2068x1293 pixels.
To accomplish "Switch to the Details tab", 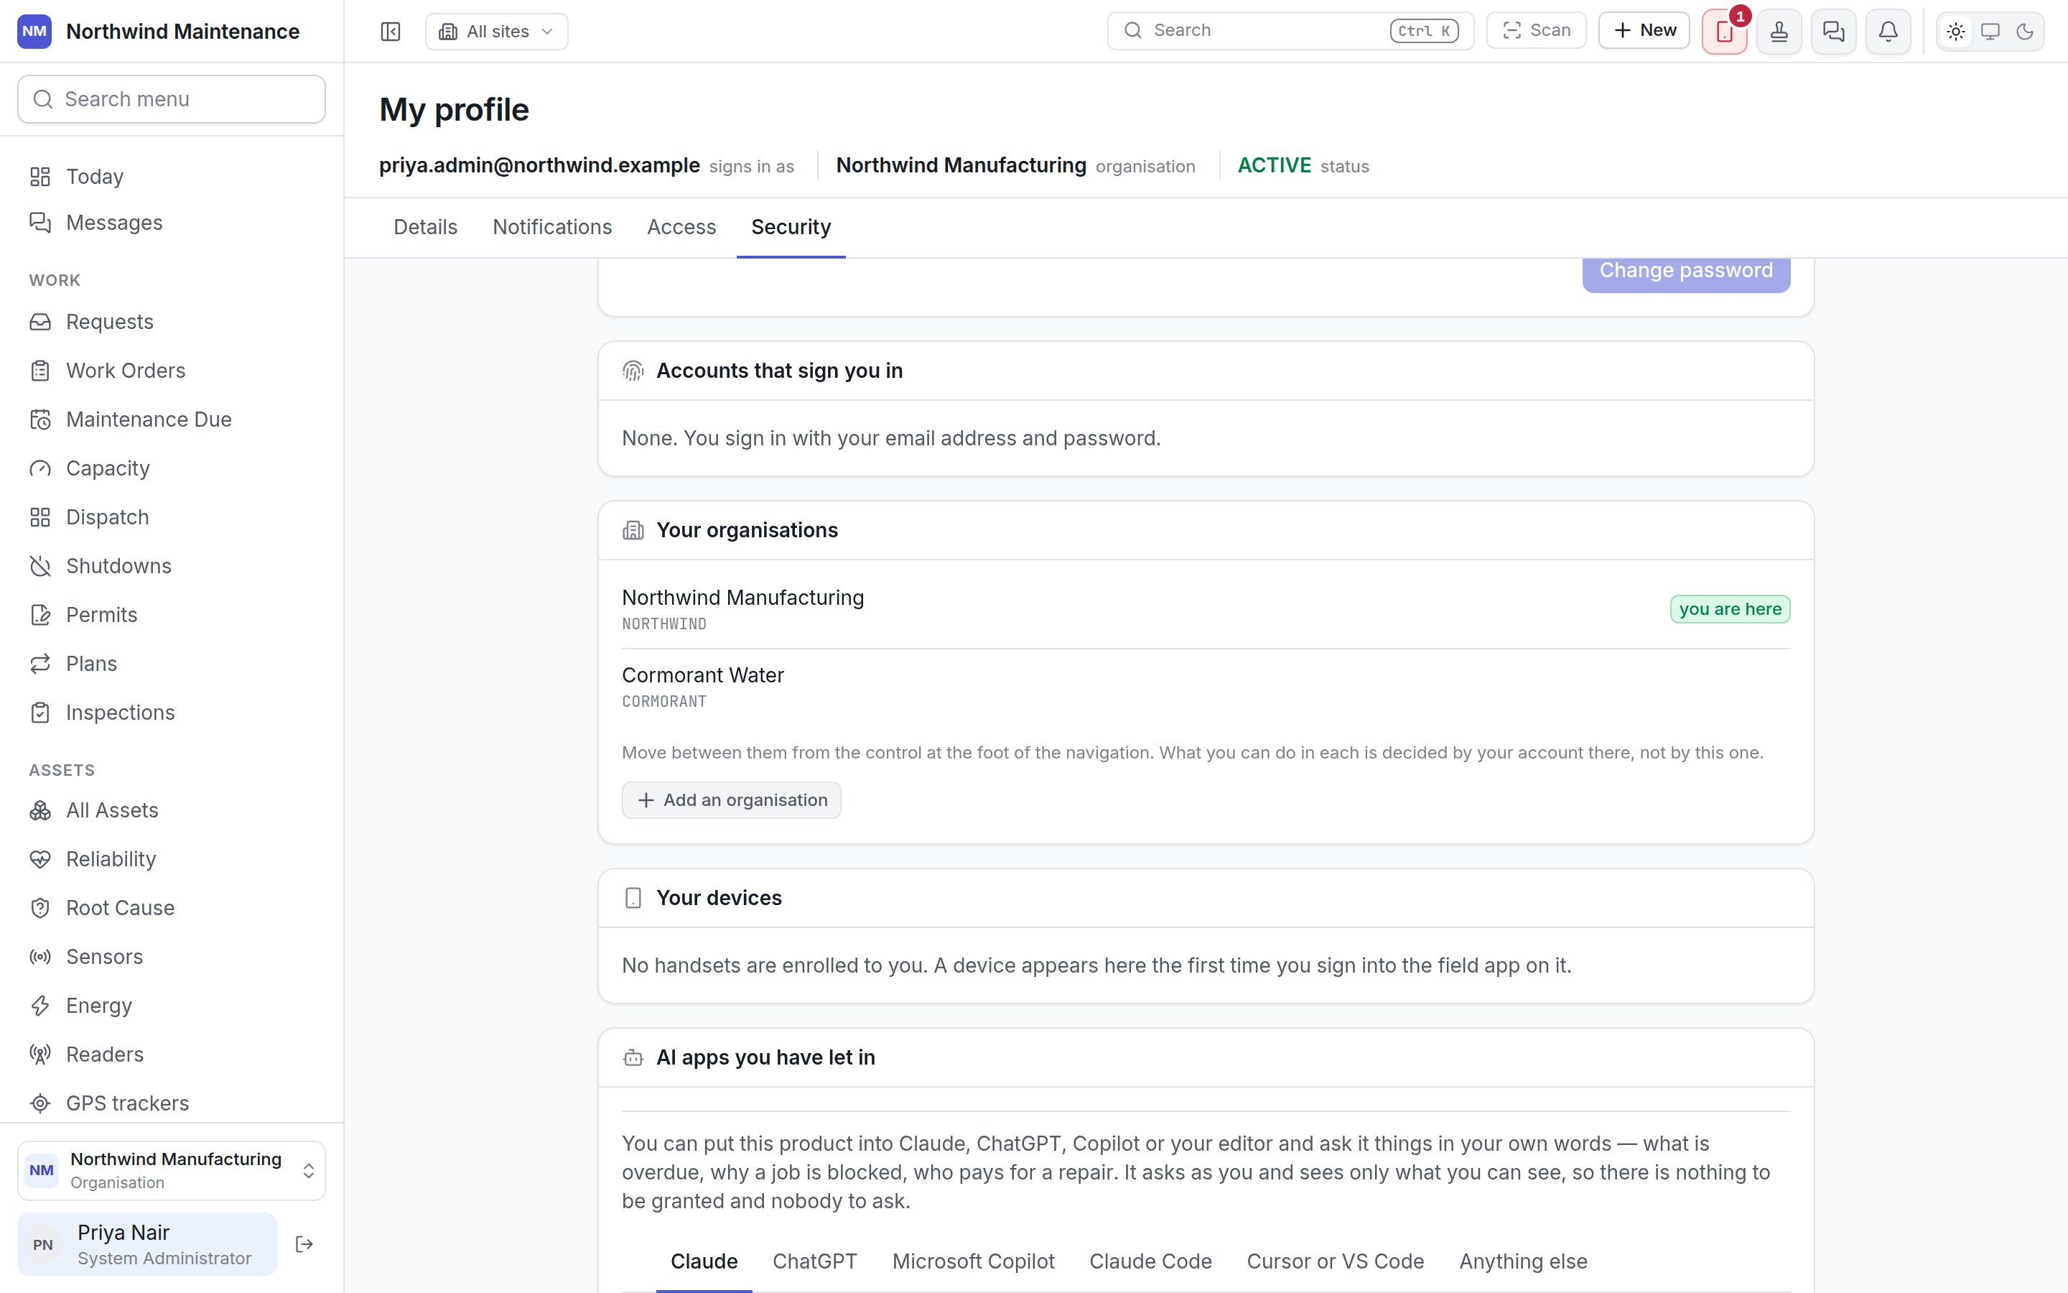I will click(426, 226).
